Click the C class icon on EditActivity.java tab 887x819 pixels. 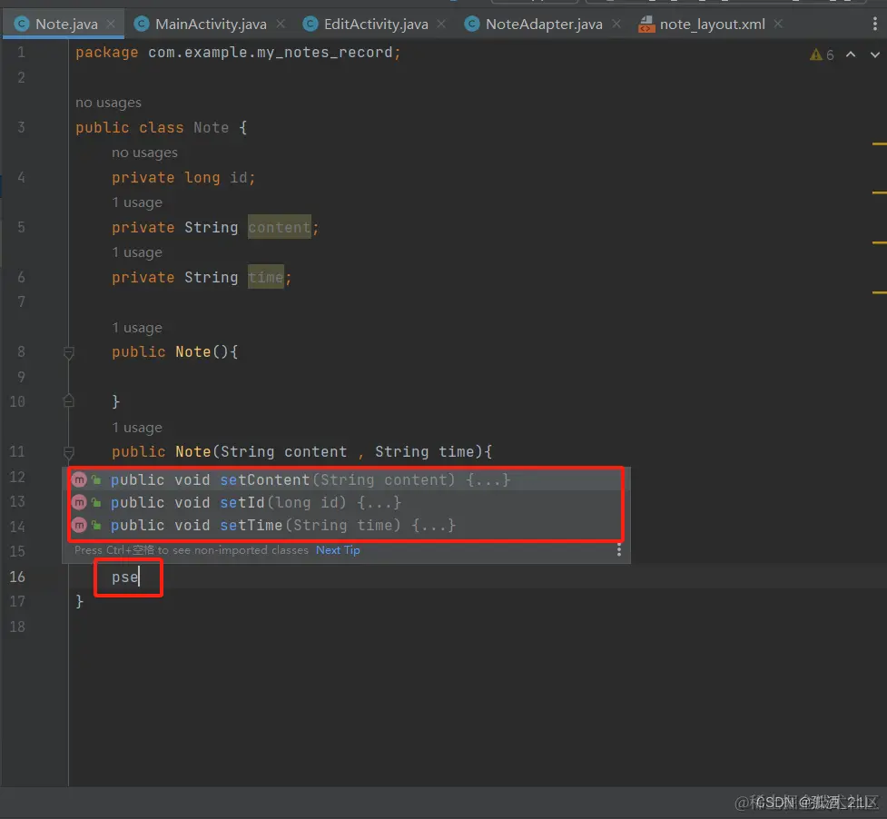[x=310, y=24]
